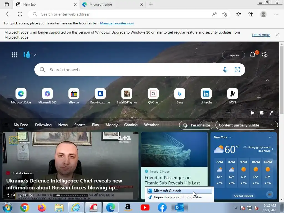The width and height of the screenshot is (284, 213).
Task: Open page settings gear
Action: (x=265, y=55)
